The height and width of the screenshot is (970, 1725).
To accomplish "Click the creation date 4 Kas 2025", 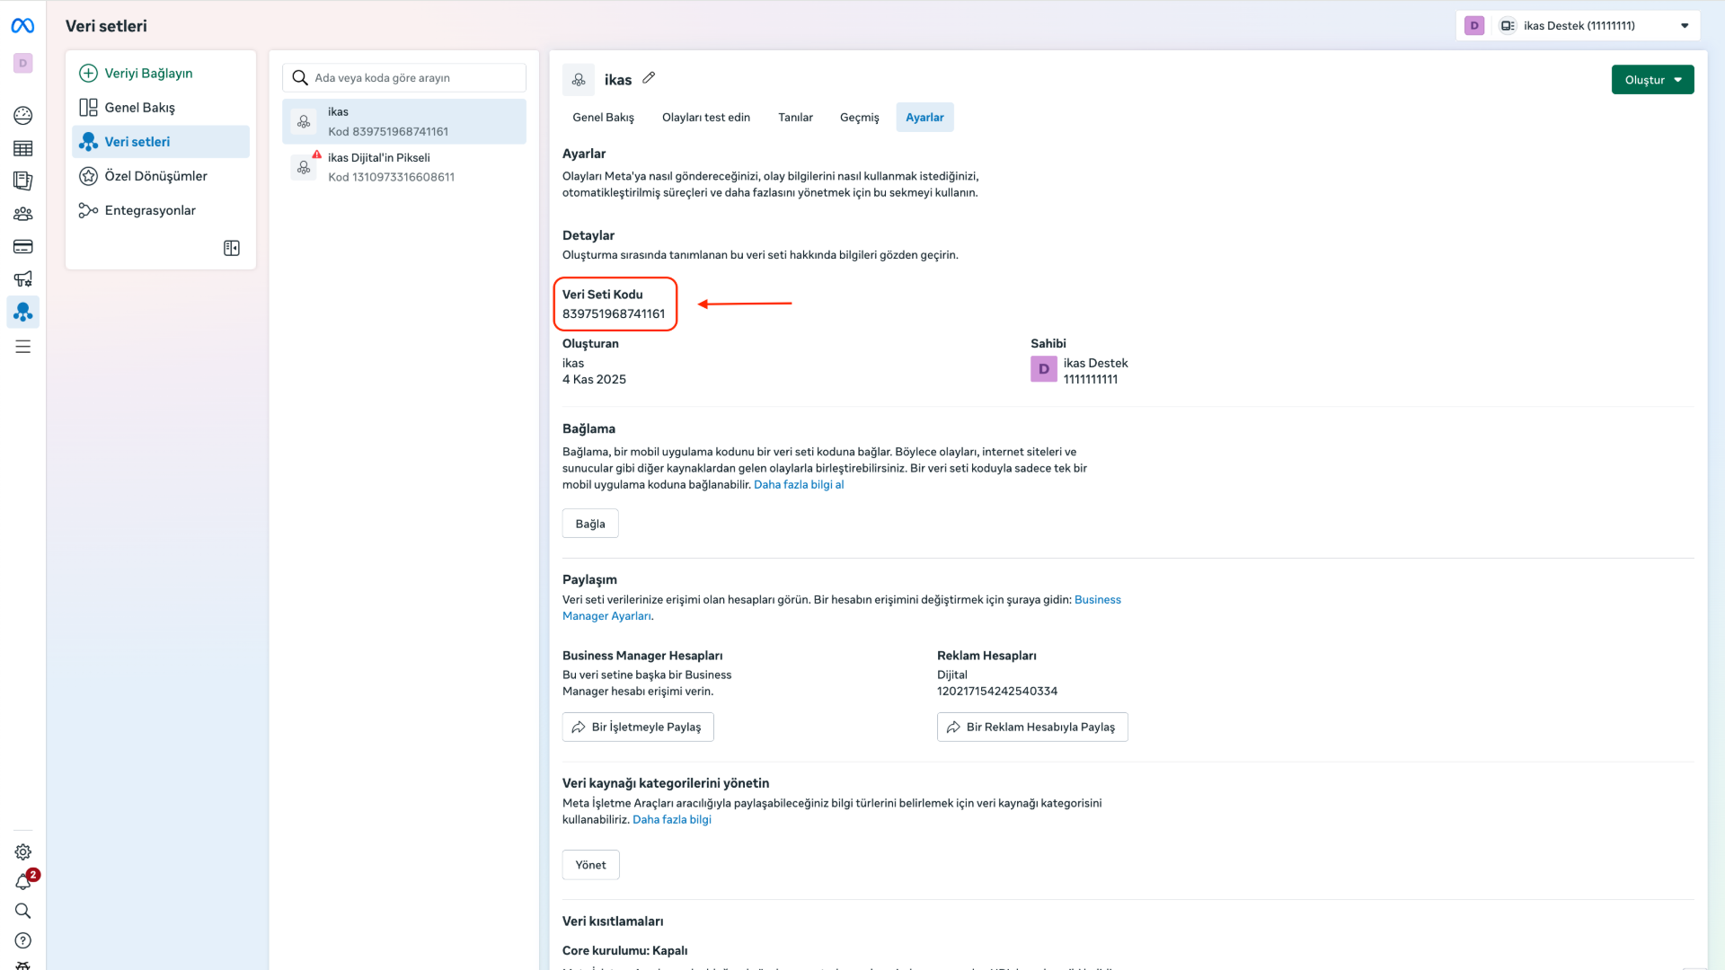I will (x=594, y=380).
